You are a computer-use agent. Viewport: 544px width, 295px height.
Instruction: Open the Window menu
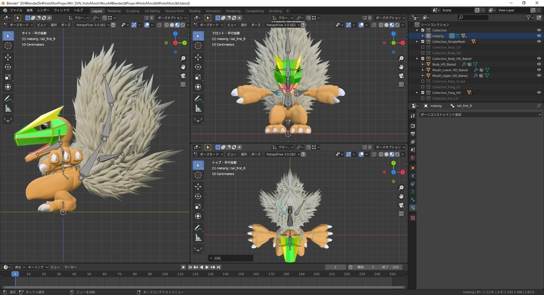(62, 10)
